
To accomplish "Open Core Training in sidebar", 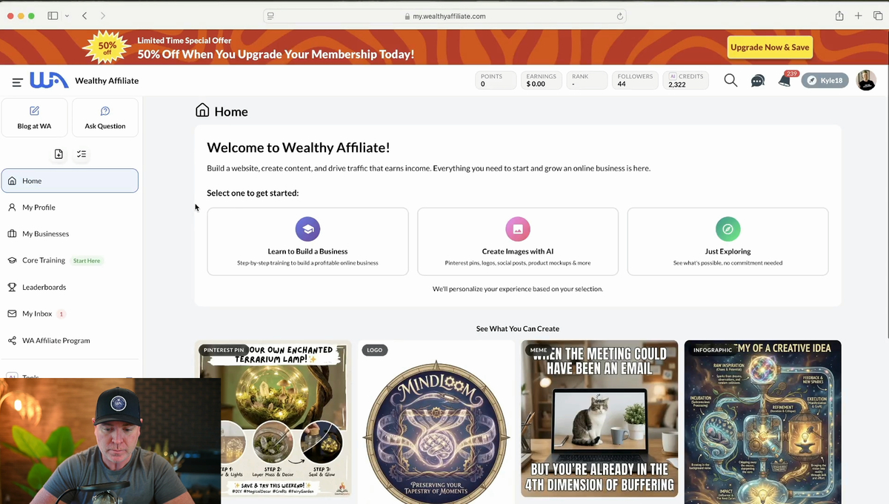I will pos(44,261).
